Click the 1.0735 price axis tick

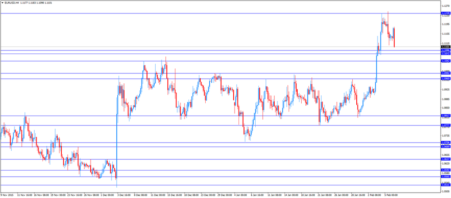click(x=446, y=136)
